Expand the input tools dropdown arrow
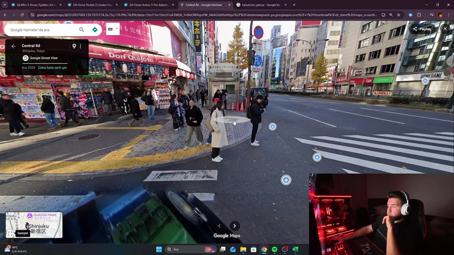The image size is (454, 255). pos(117,29)
